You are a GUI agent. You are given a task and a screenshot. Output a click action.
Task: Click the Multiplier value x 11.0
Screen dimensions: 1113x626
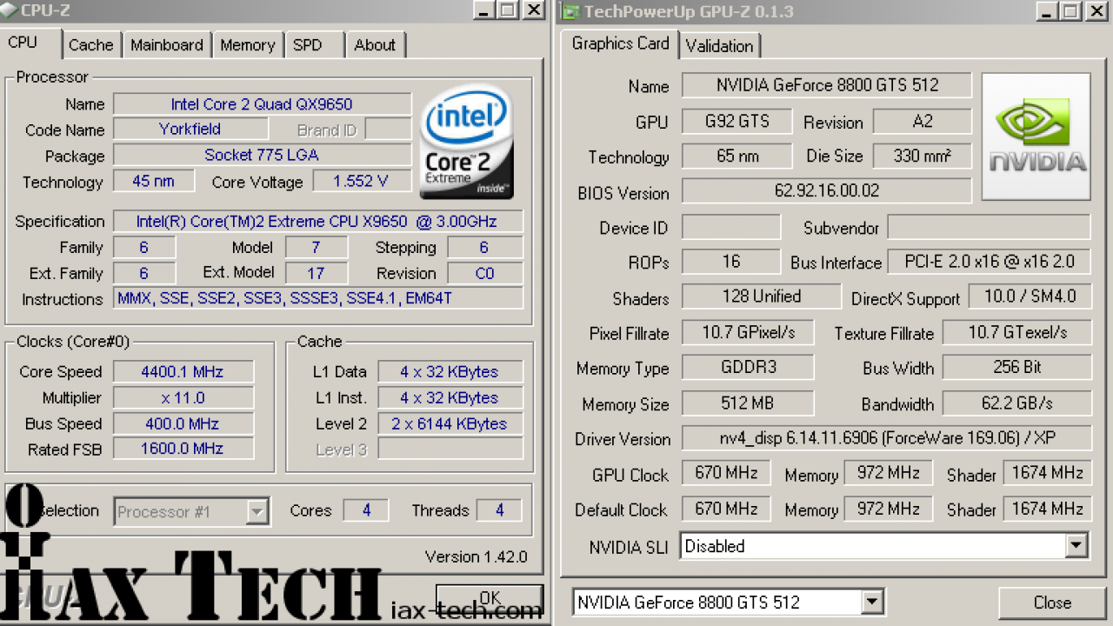point(183,398)
